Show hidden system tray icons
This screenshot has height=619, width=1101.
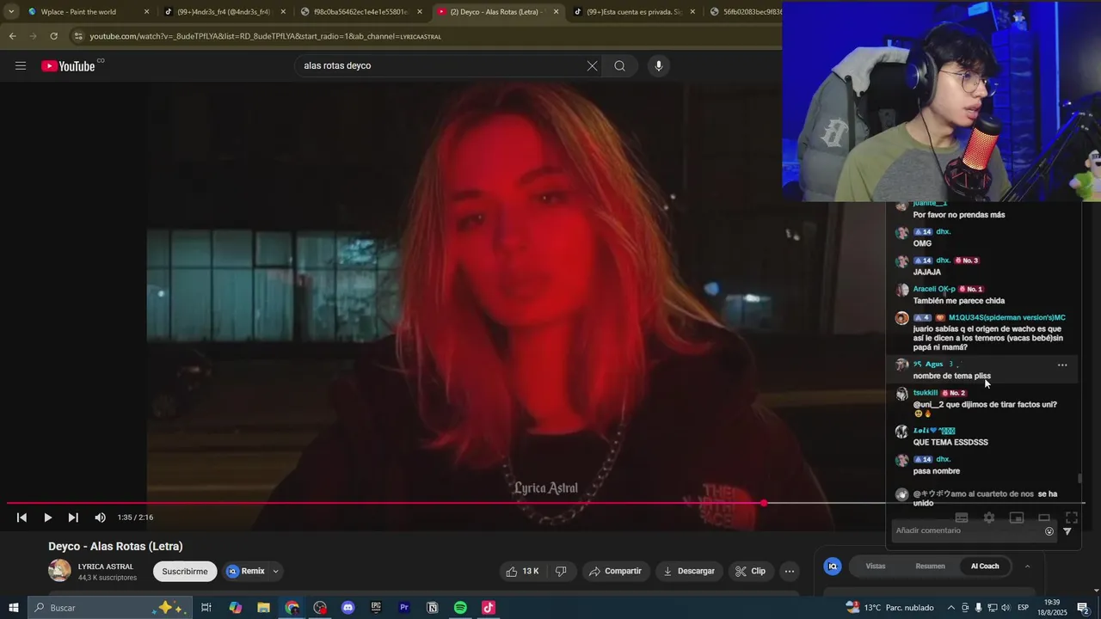950,608
